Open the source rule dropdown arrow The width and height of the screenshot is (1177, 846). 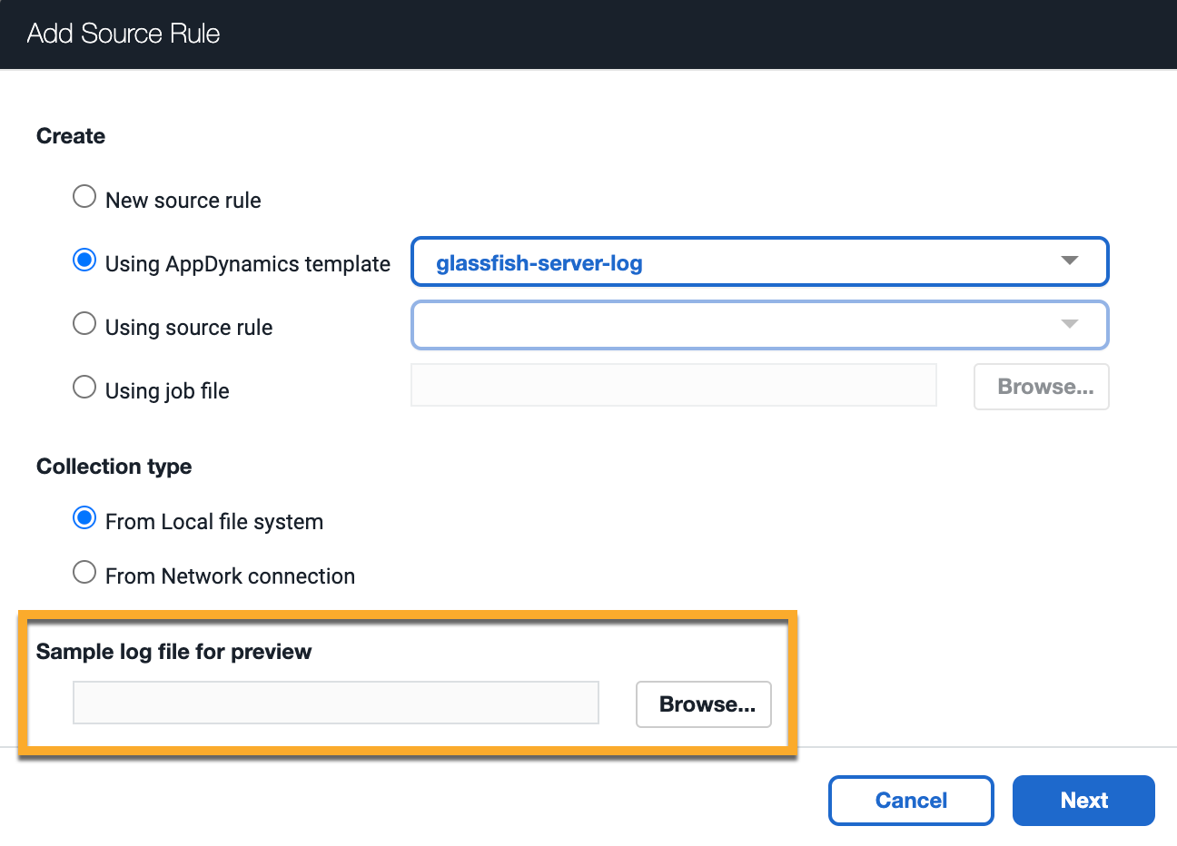pyautogui.click(x=1070, y=325)
